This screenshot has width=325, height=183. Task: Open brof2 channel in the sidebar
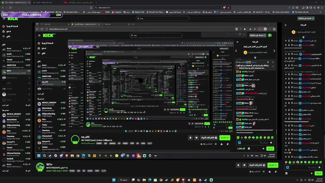click(16, 55)
